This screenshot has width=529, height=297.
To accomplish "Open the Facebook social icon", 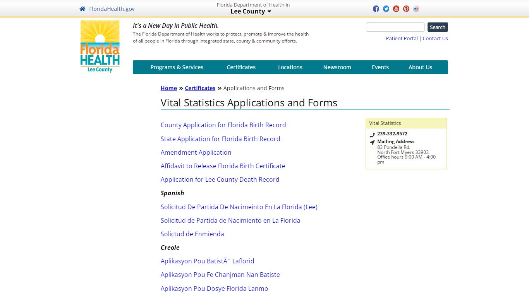I will (376, 9).
